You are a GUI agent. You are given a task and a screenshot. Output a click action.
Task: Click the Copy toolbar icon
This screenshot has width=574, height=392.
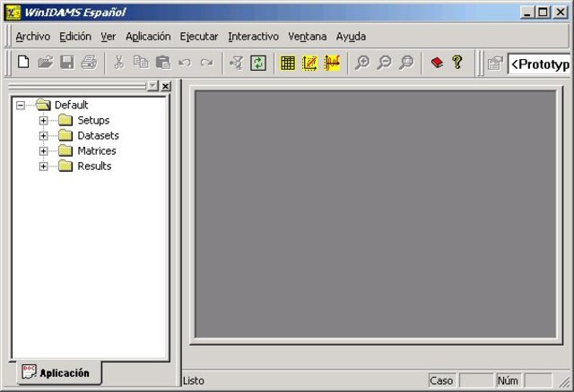tap(141, 63)
